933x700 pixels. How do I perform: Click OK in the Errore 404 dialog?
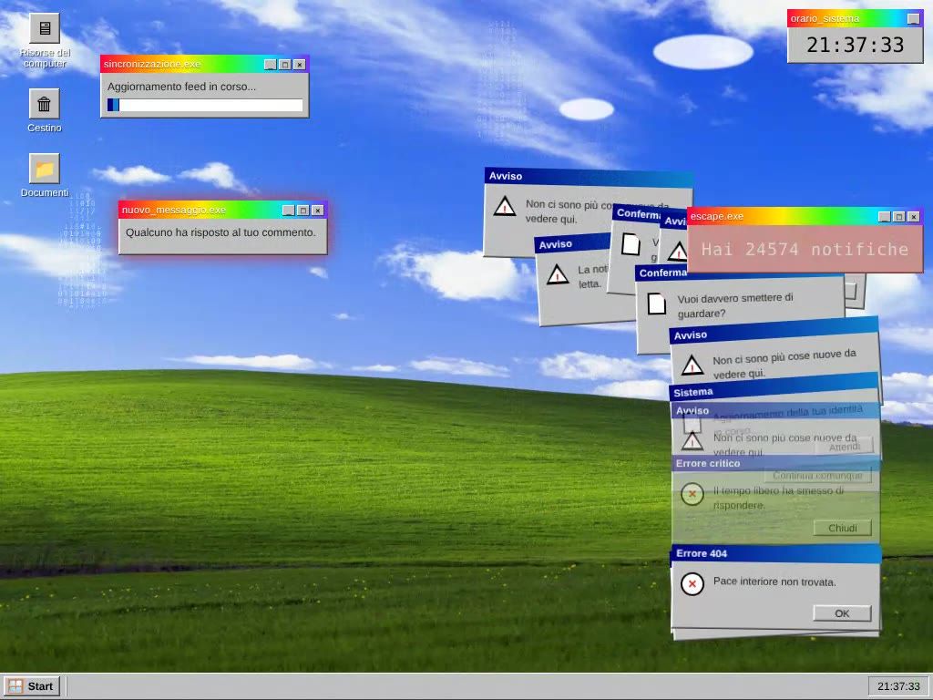[842, 613]
